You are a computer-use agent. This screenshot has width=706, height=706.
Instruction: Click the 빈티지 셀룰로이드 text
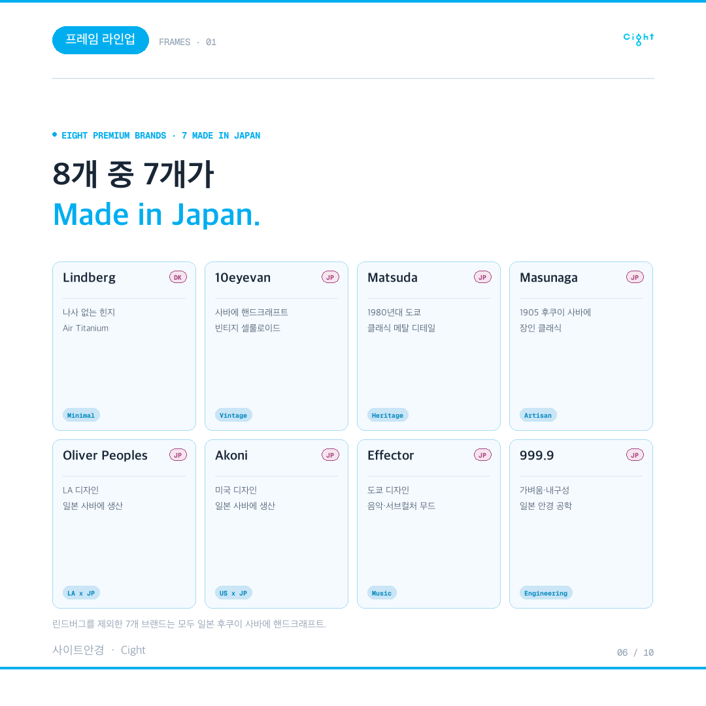[x=248, y=328]
